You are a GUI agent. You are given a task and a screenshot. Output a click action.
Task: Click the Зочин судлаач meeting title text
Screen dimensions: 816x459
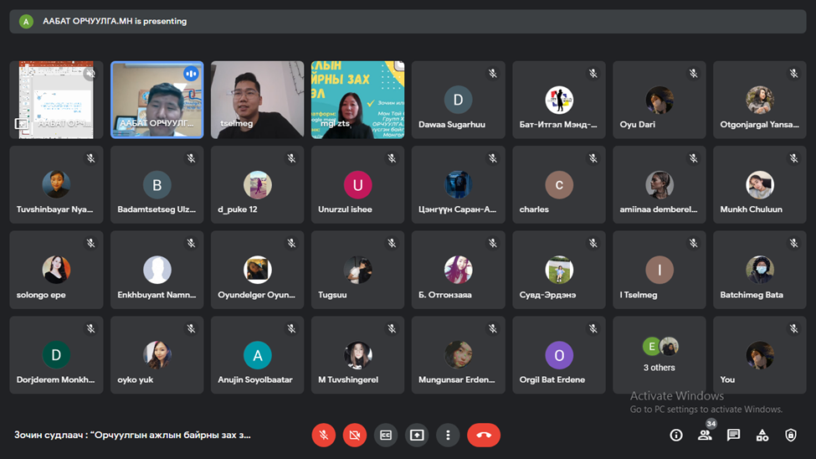tap(132, 435)
